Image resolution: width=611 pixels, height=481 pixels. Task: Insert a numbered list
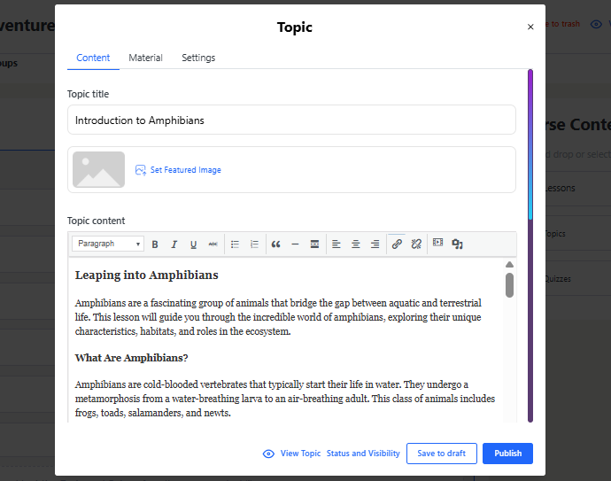[x=255, y=244]
